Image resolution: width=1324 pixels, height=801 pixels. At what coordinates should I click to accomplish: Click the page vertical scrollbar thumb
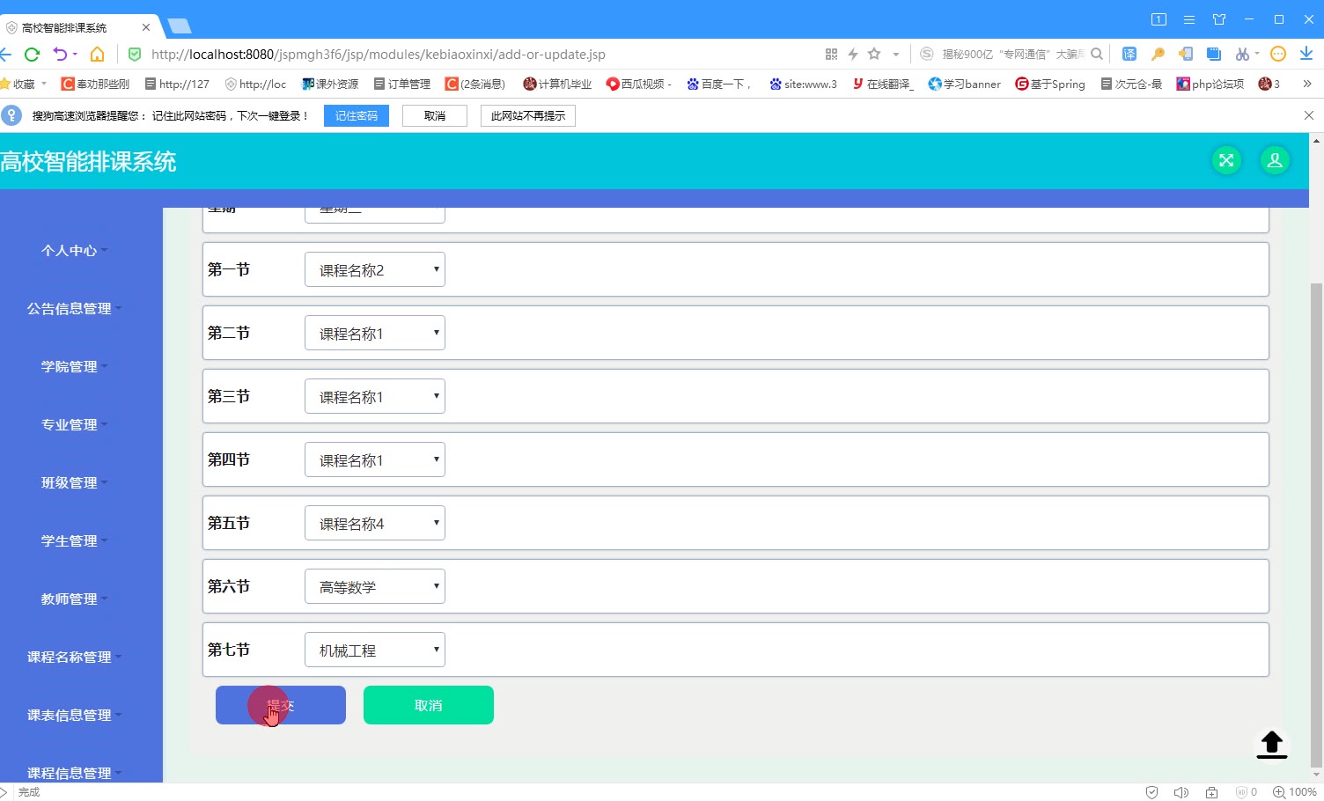pos(1316,525)
